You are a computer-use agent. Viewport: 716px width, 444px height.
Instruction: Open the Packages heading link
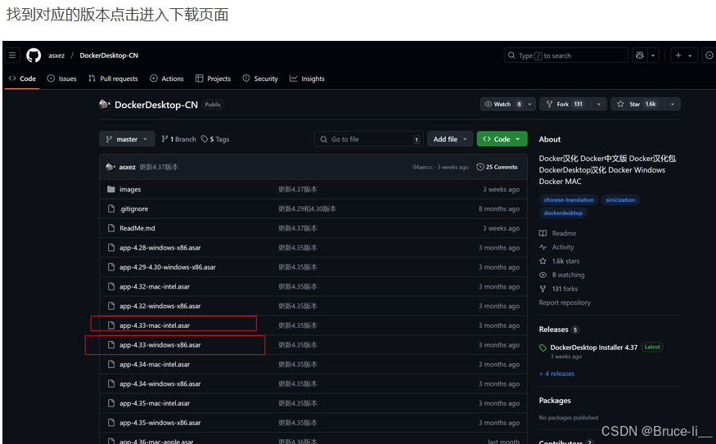[555, 401]
